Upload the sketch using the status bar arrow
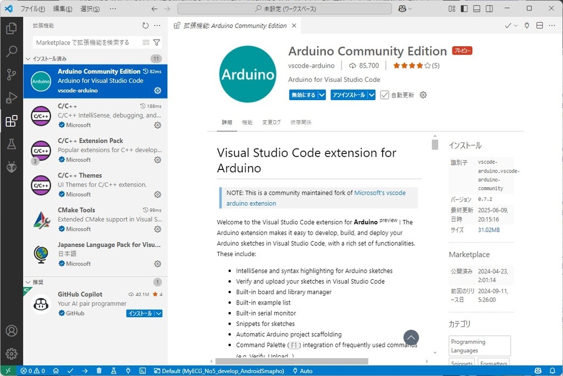The width and height of the screenshot is (563, 376). pos(84,371)
